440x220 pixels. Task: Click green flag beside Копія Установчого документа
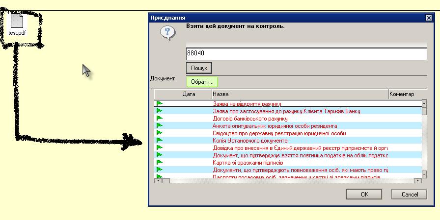tap(160, 140)
